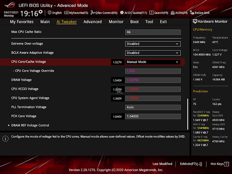
Task: Launch AI OC Guide(F11)
Action: tap(133, 13)
